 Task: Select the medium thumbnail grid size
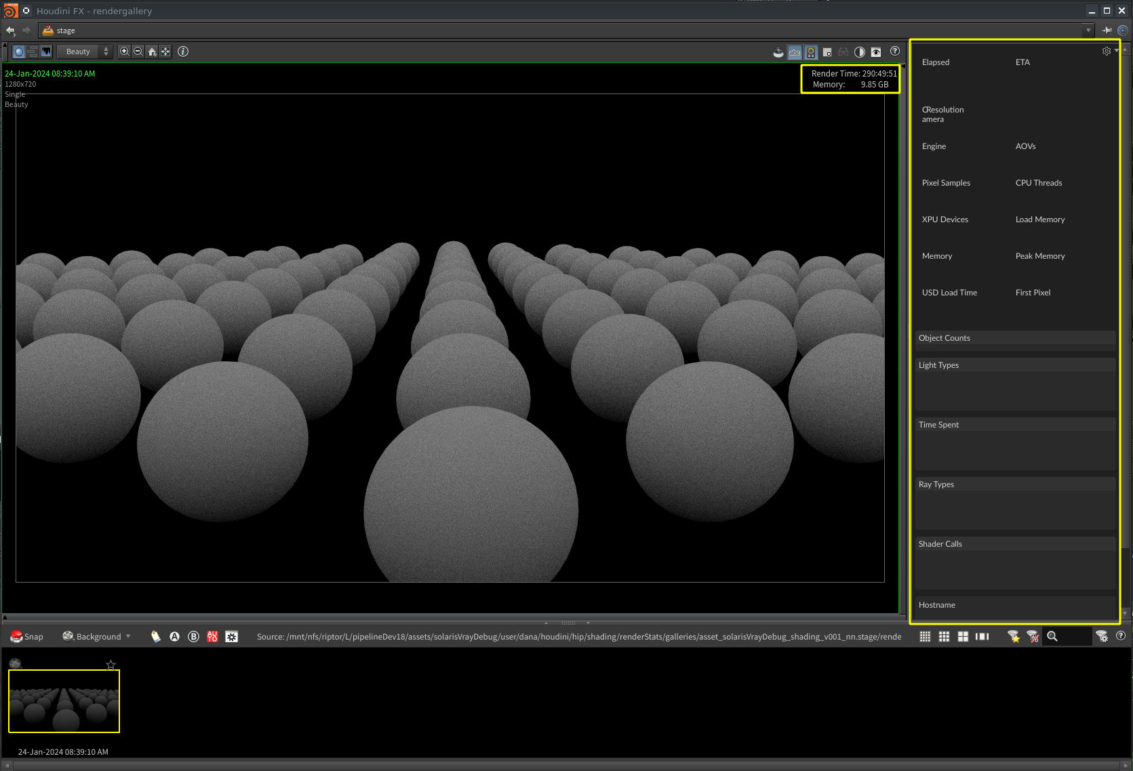[944, 636]
